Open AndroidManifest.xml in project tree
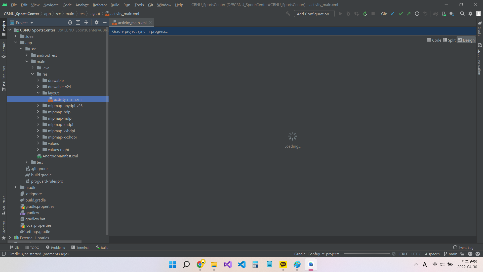 click(x=60, y=156)
